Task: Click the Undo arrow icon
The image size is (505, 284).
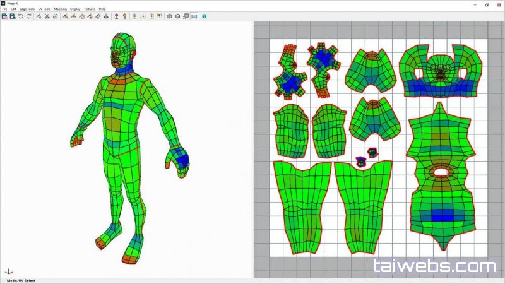Action: 21,16
